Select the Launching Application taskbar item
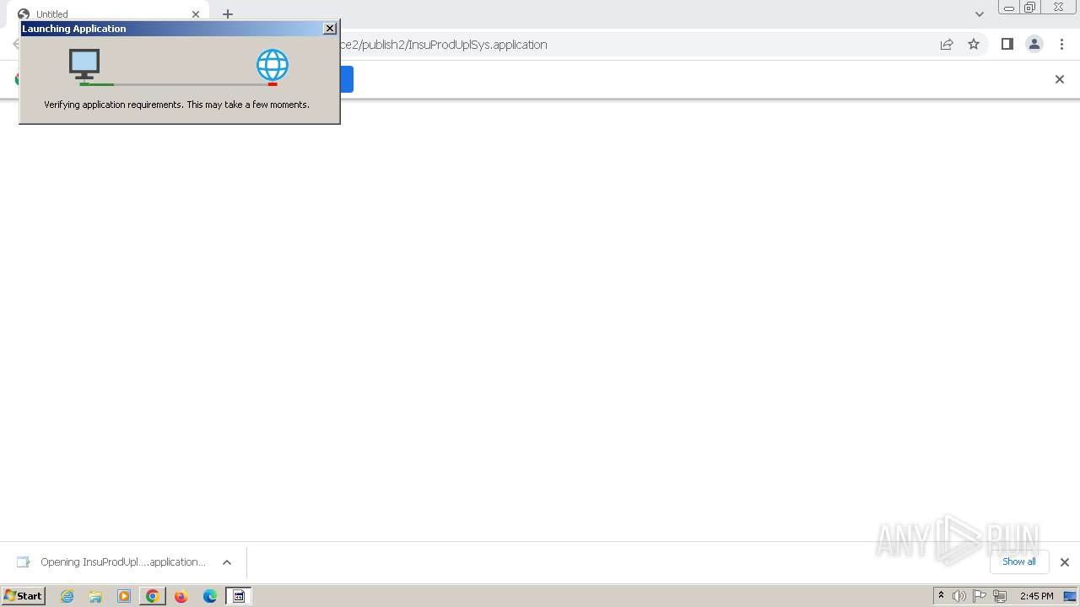This screenshot has width=1080, height=607. tap(239, 596)
